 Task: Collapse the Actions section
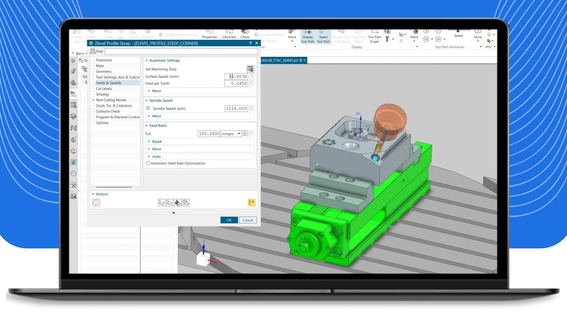click(x=93, y=194)
